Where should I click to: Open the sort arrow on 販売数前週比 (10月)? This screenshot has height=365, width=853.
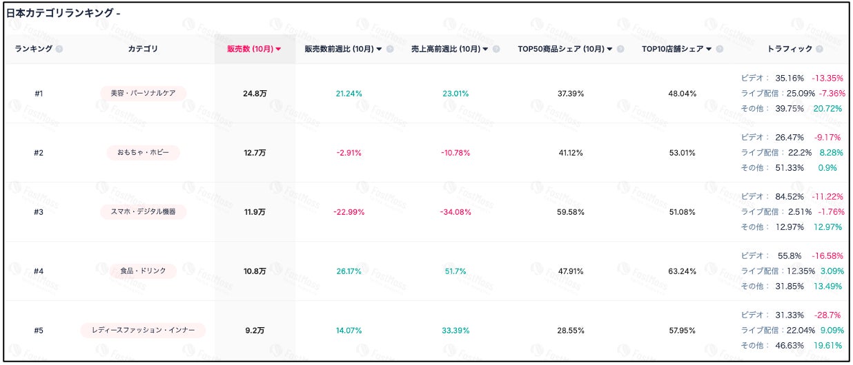[x=379, y=49]
